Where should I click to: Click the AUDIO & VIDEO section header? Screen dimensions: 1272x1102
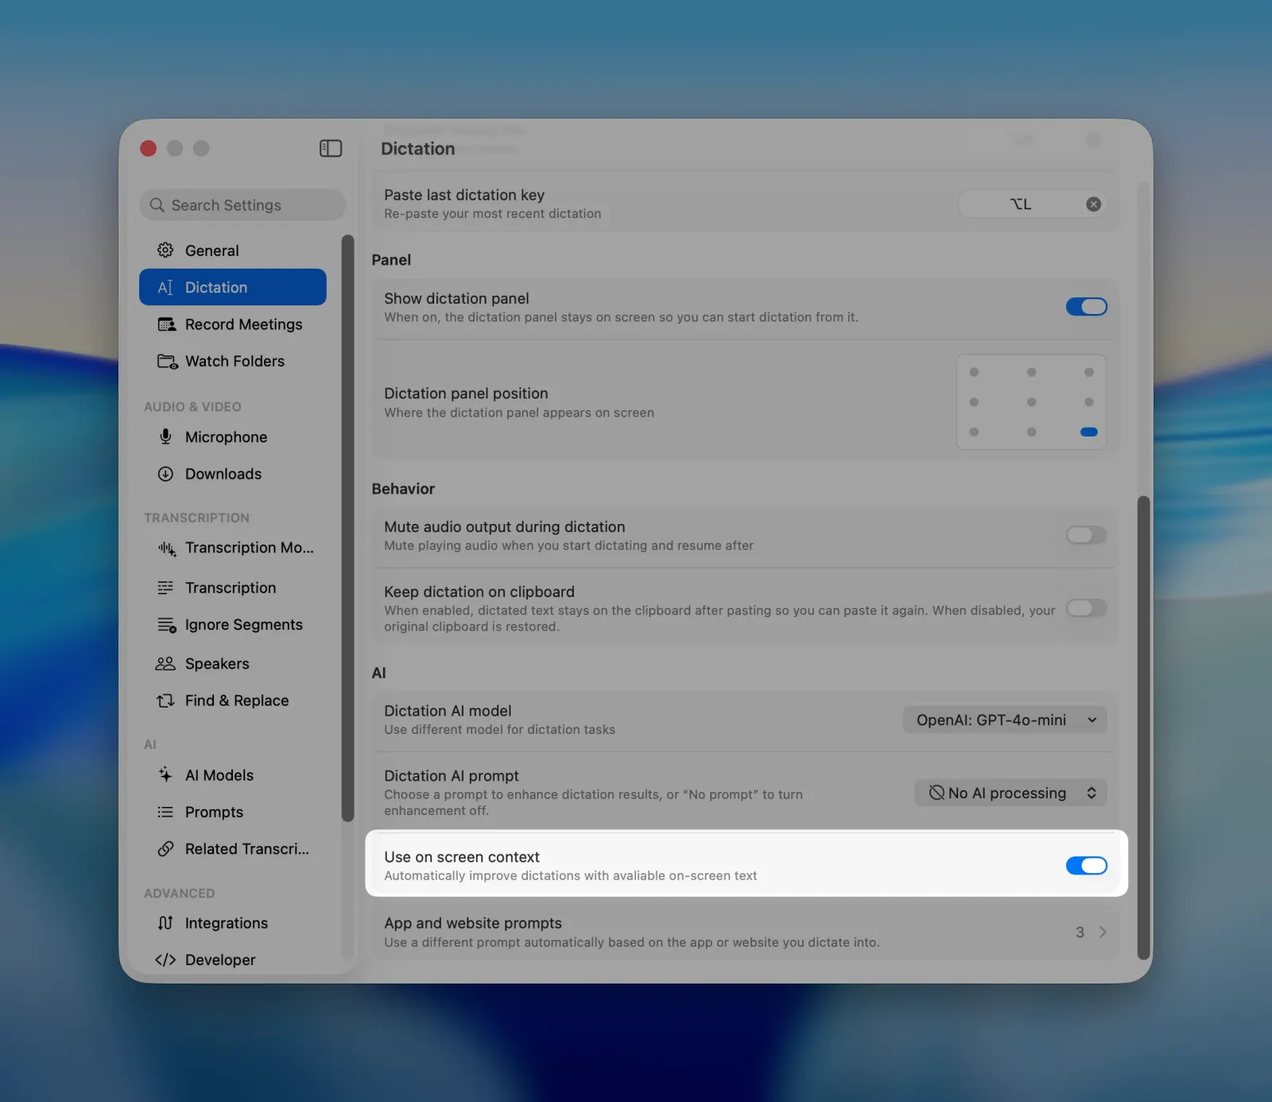pos(192,407)
